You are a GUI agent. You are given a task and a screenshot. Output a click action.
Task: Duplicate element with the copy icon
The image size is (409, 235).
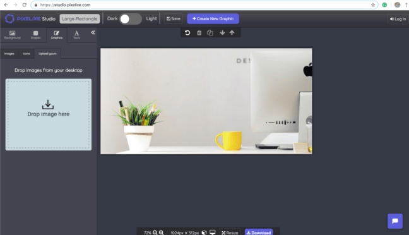coord(210,33)
